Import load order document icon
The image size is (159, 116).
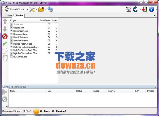coord(5,58)
